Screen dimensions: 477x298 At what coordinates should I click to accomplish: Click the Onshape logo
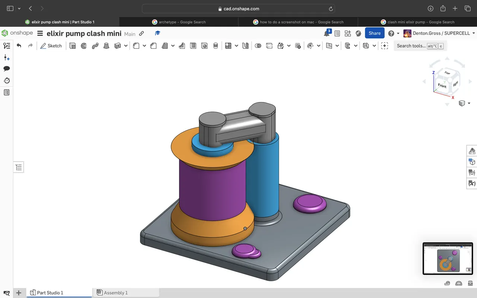[x=18, y=33]
